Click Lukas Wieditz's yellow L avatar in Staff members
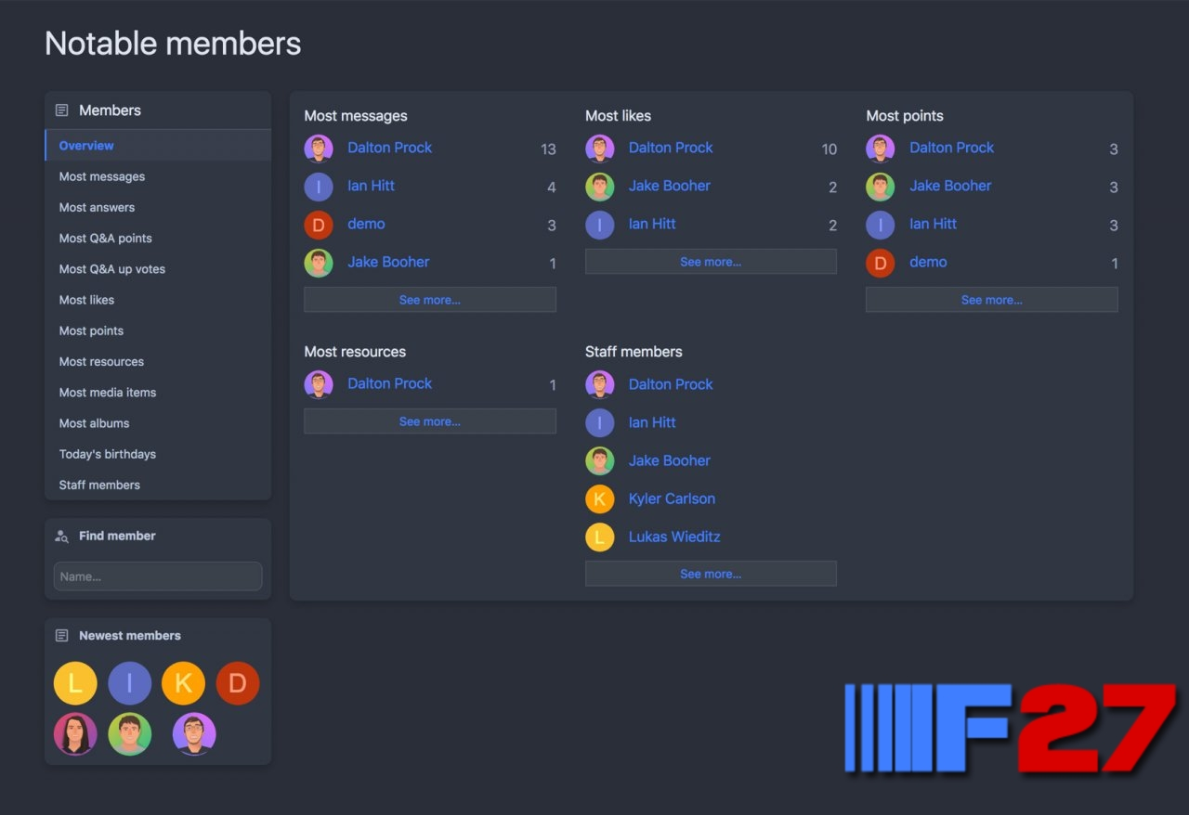1189x815 pixels. click(x=599, y=537)
